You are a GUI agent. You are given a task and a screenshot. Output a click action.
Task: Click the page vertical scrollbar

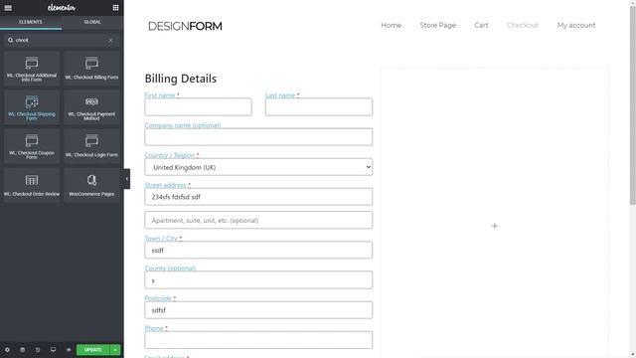632,105
